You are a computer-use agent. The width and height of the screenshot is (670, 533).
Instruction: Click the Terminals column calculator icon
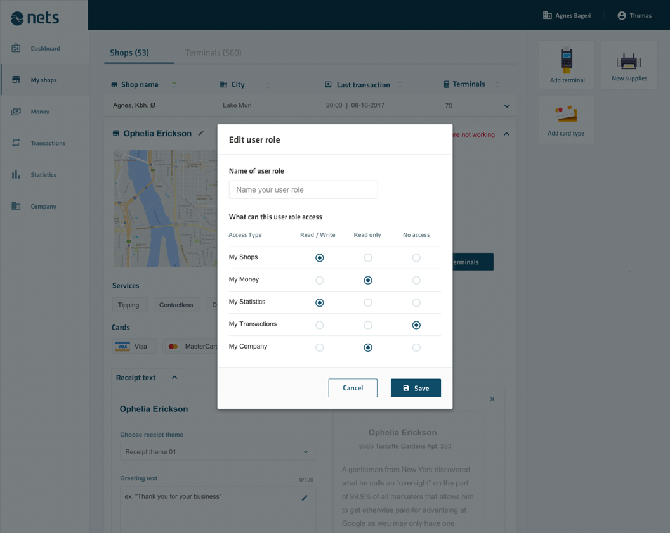tap(447, 84)
